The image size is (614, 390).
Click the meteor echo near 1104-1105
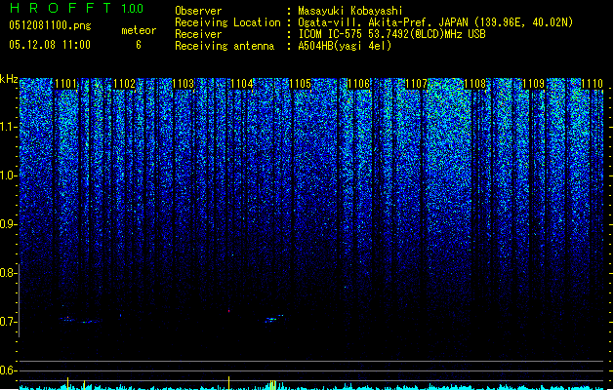(274, 318)
